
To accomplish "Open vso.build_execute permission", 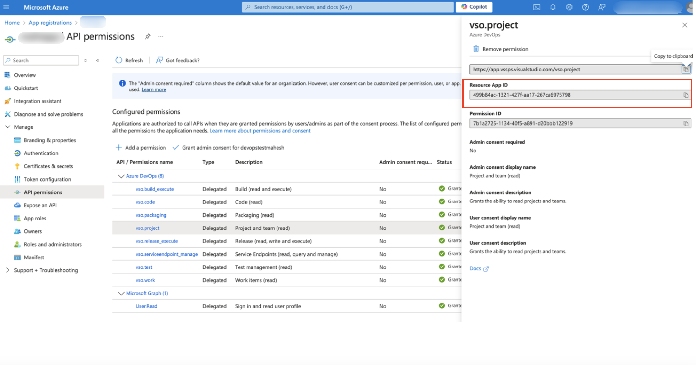I will [155, 189].
